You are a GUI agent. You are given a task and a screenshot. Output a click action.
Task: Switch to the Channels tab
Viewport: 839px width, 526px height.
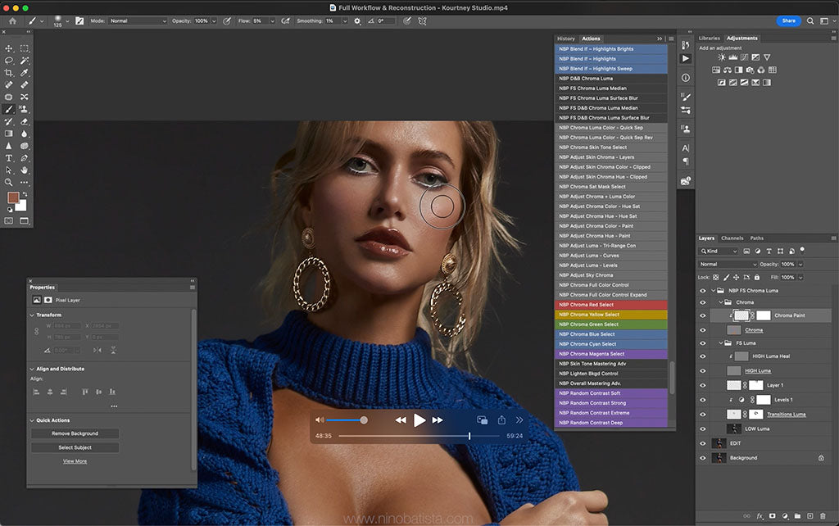click(732, 238)
